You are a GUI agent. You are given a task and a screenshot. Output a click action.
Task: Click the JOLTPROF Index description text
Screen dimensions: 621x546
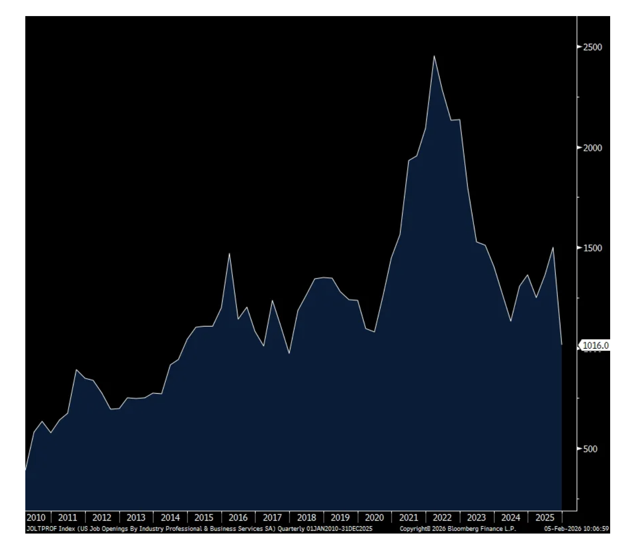(199, 528)
